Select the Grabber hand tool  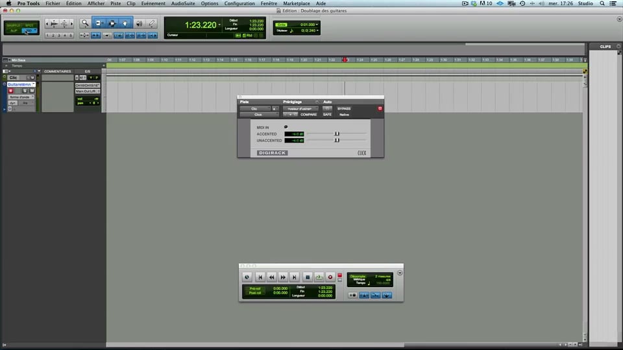[x=125, y=23]
